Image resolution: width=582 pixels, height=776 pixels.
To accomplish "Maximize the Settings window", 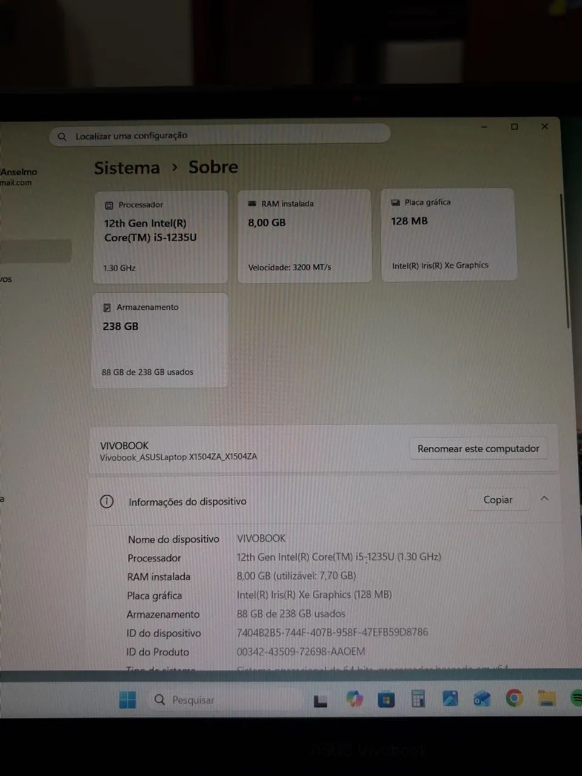I will pyautogui.click(x=514, y=127).
